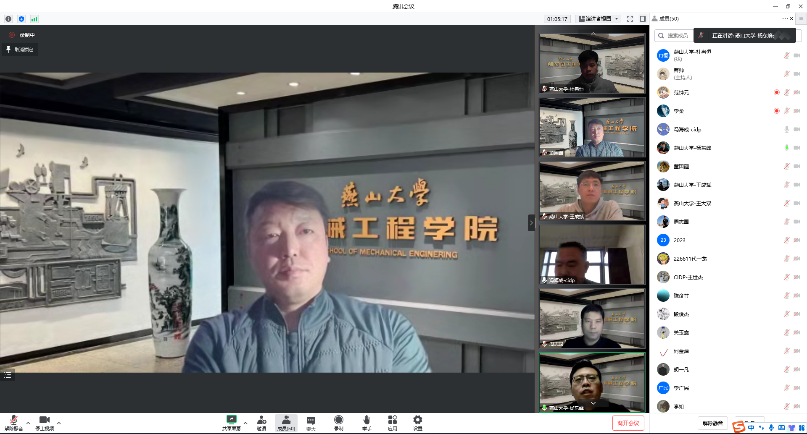Click the leave meeting (离开会议) button
807x434 pixels.
coord(628,423)
